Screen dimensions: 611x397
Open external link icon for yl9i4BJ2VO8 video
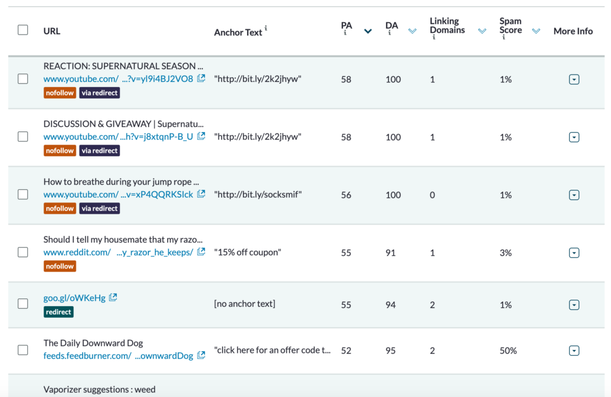[x=201, y=78]
